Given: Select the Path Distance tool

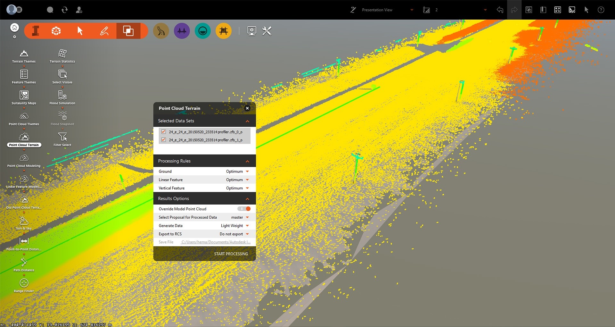Looking at the screenshot, I should [24, 264].
